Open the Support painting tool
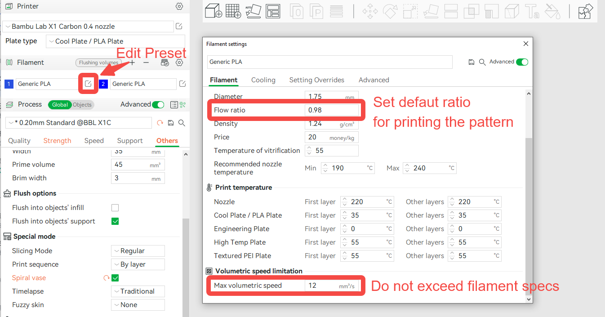Viewport: 605px width, 317px height. coord(491,11)
